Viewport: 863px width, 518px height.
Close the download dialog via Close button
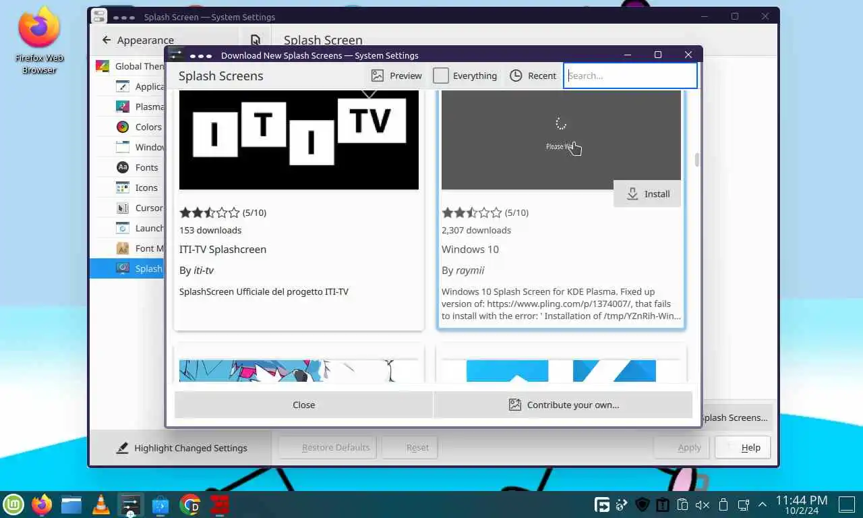[x=303, y=405]
